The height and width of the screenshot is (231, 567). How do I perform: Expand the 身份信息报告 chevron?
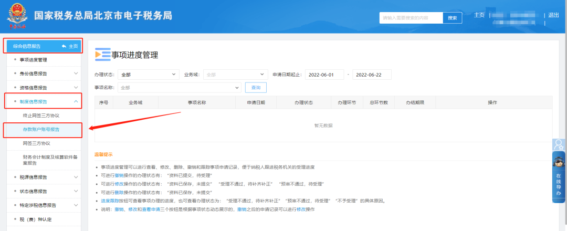point(76,73)
